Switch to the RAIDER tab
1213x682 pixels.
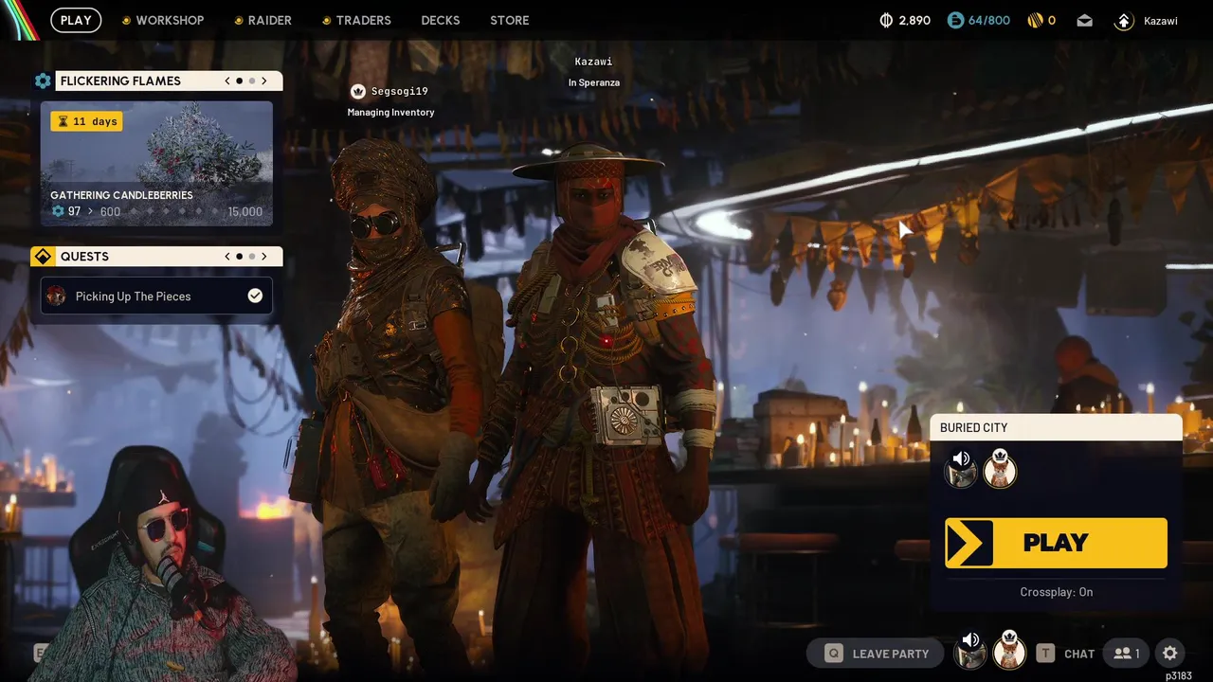(x=263, y=20)
